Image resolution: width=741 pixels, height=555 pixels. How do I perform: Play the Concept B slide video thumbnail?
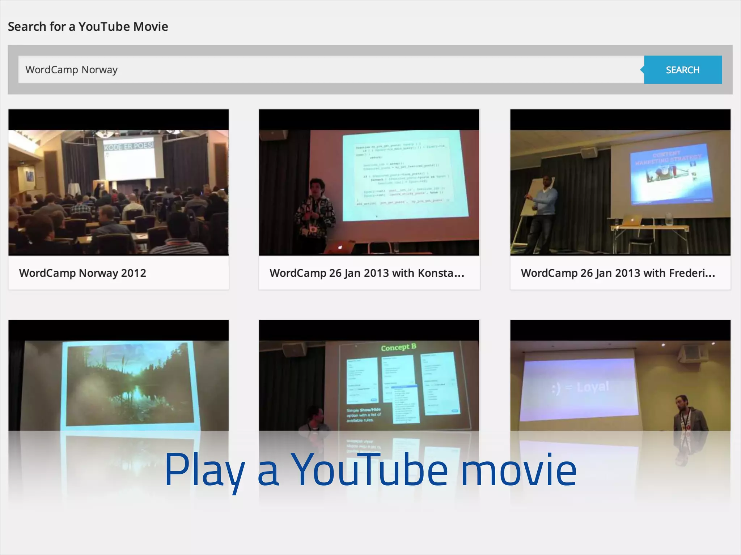pyautogui.click(x=369, y=375)
